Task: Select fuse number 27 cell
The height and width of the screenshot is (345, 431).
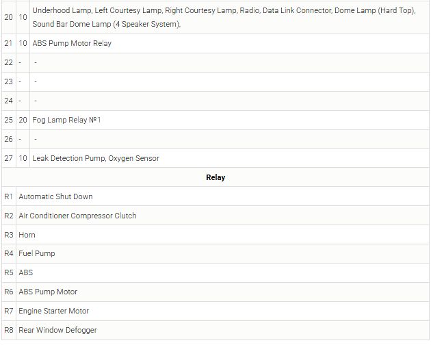Action: 8,158
